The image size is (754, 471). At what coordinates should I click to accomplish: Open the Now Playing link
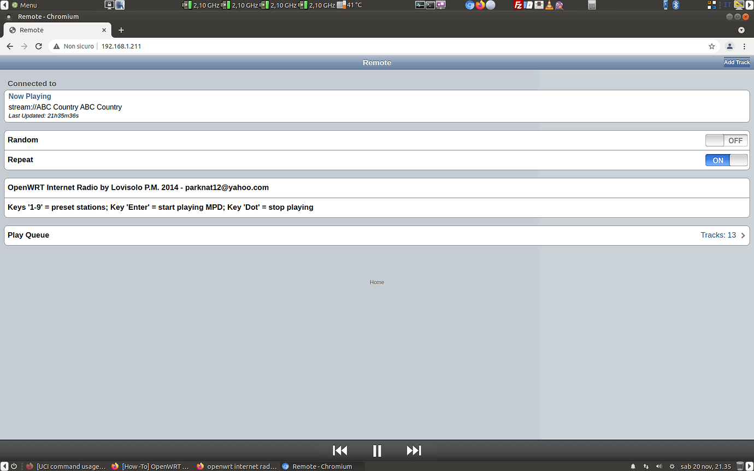click(30, 96)
